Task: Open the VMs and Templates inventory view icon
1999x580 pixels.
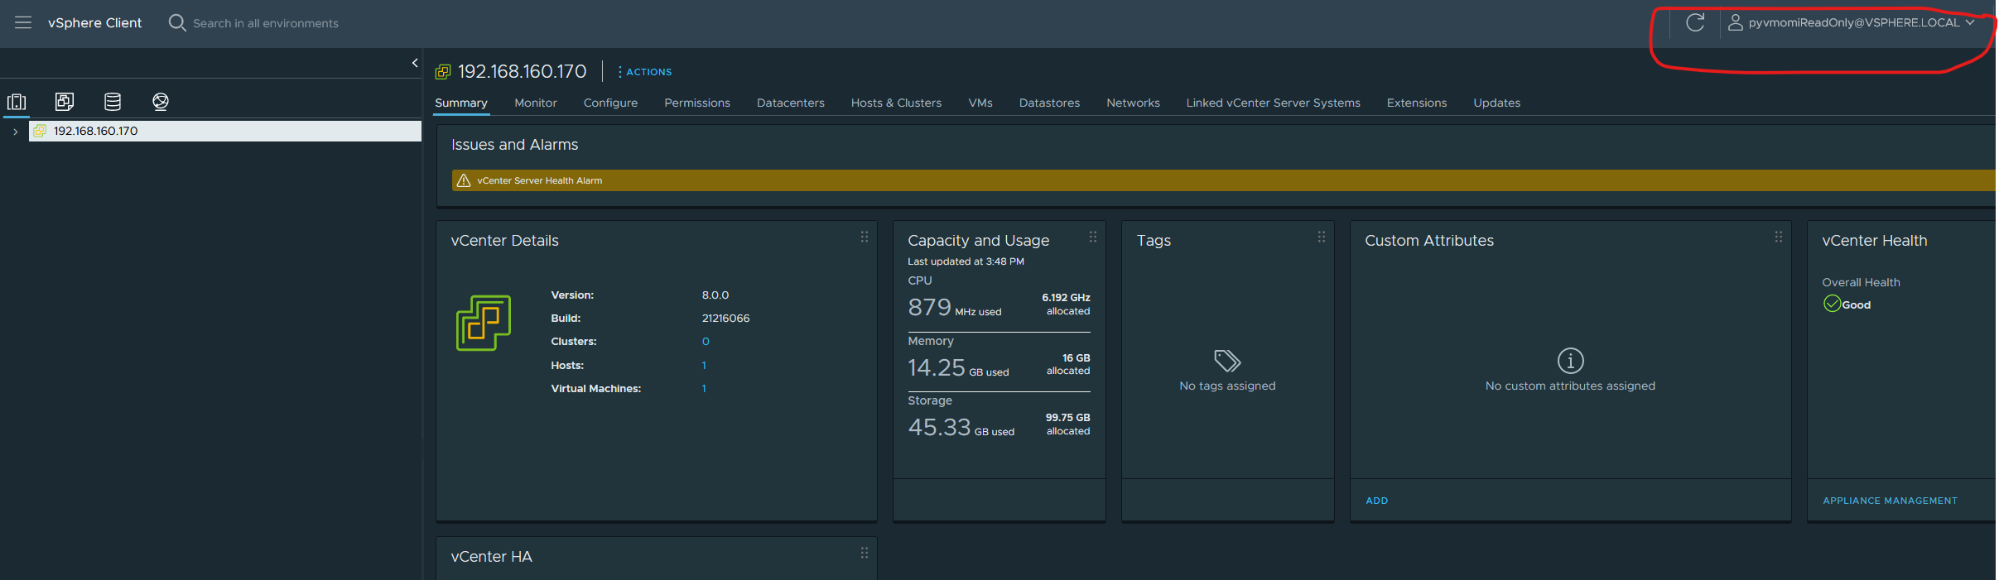Action: tap(65, 102)
